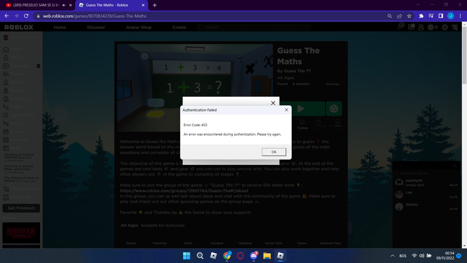This screenshot has width=467, height=263.
Task: Click the RoPro extension icon in header
Action: [x=455, y=27]
